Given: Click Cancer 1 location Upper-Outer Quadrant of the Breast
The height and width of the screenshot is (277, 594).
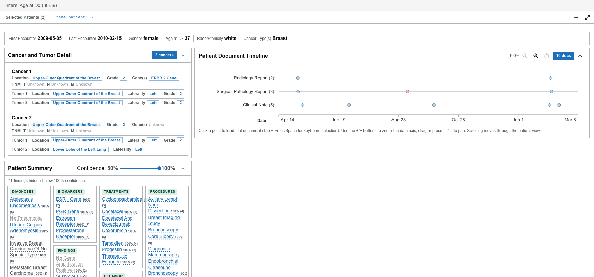Looking at the screenshot, I should [x=66, y=78].
